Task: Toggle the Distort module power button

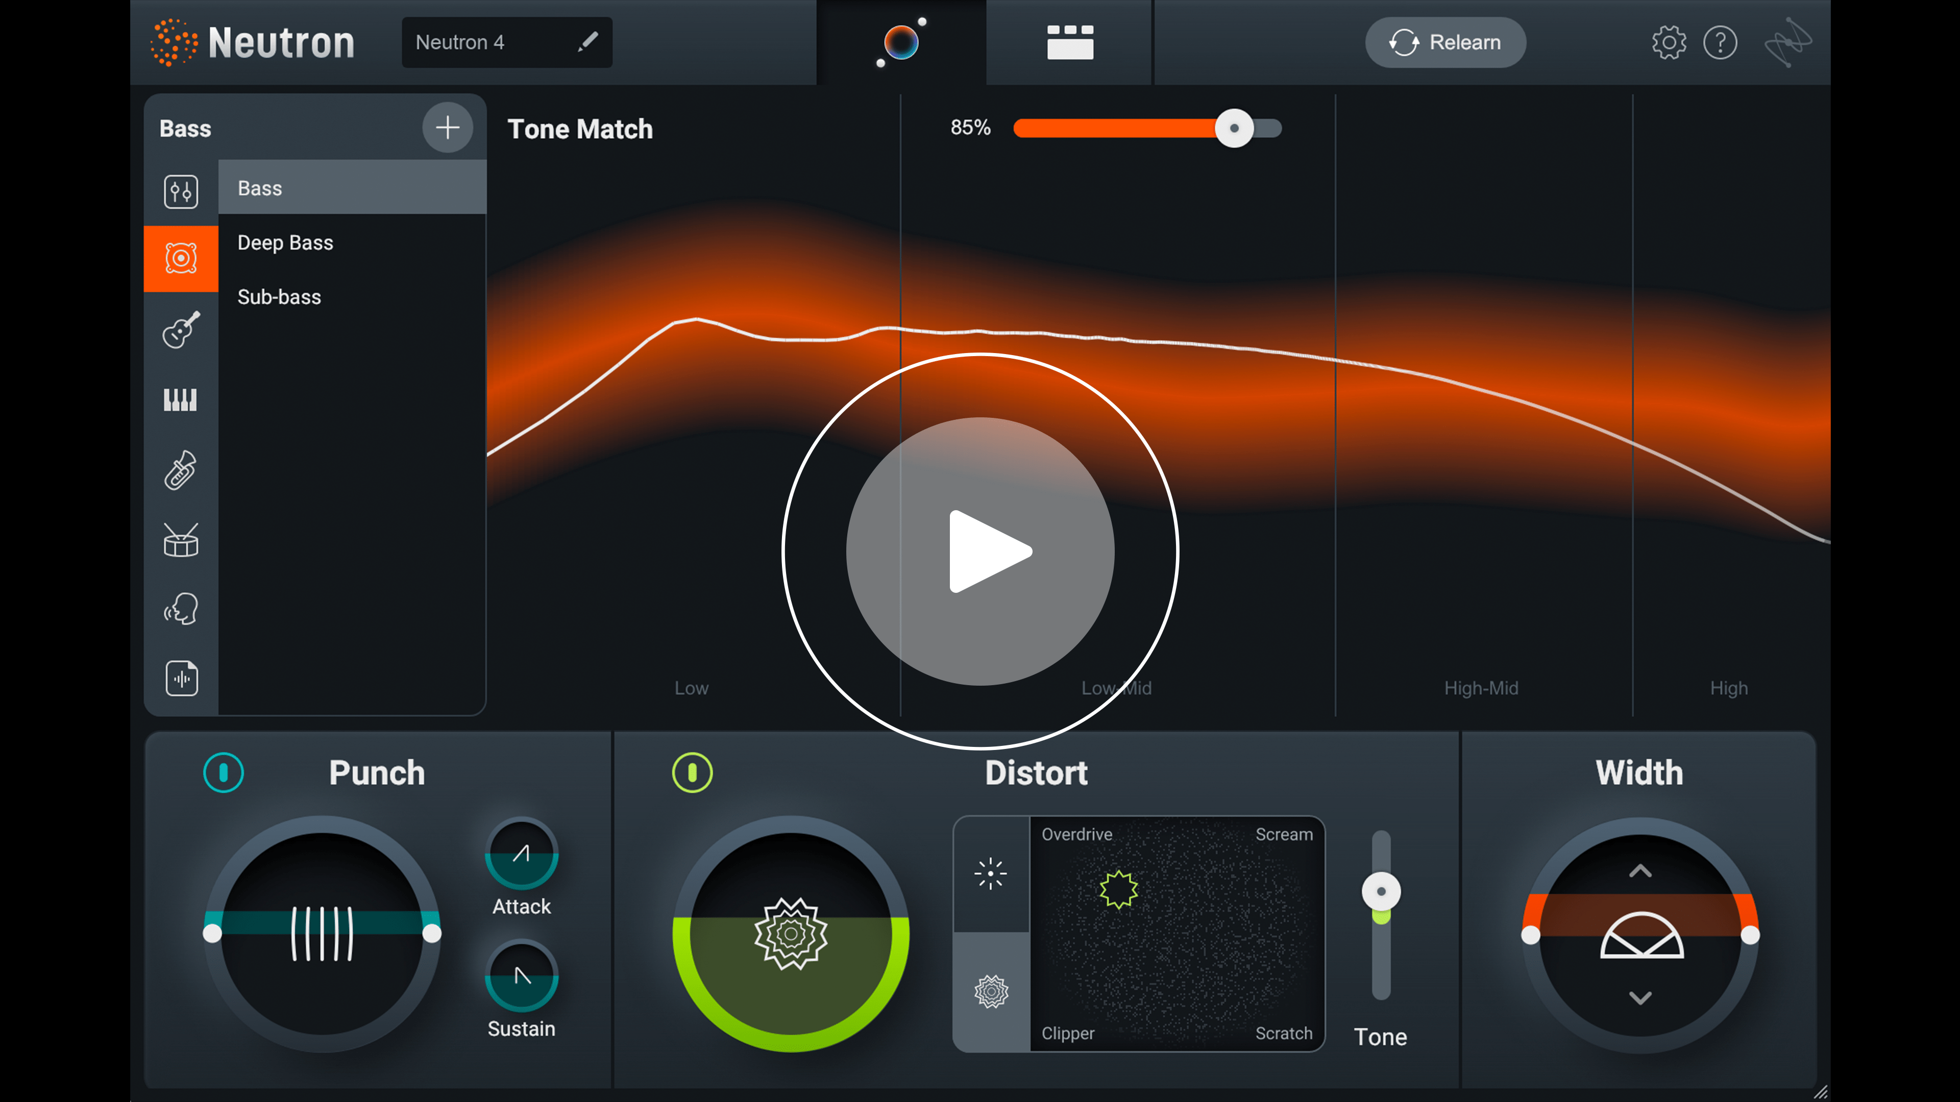Action: click(693, 773)
